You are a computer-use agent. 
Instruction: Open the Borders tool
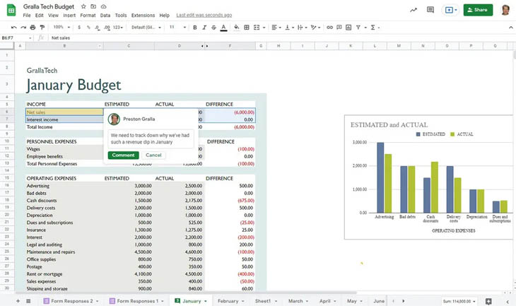pyautogui.click(x=247, y=28)
